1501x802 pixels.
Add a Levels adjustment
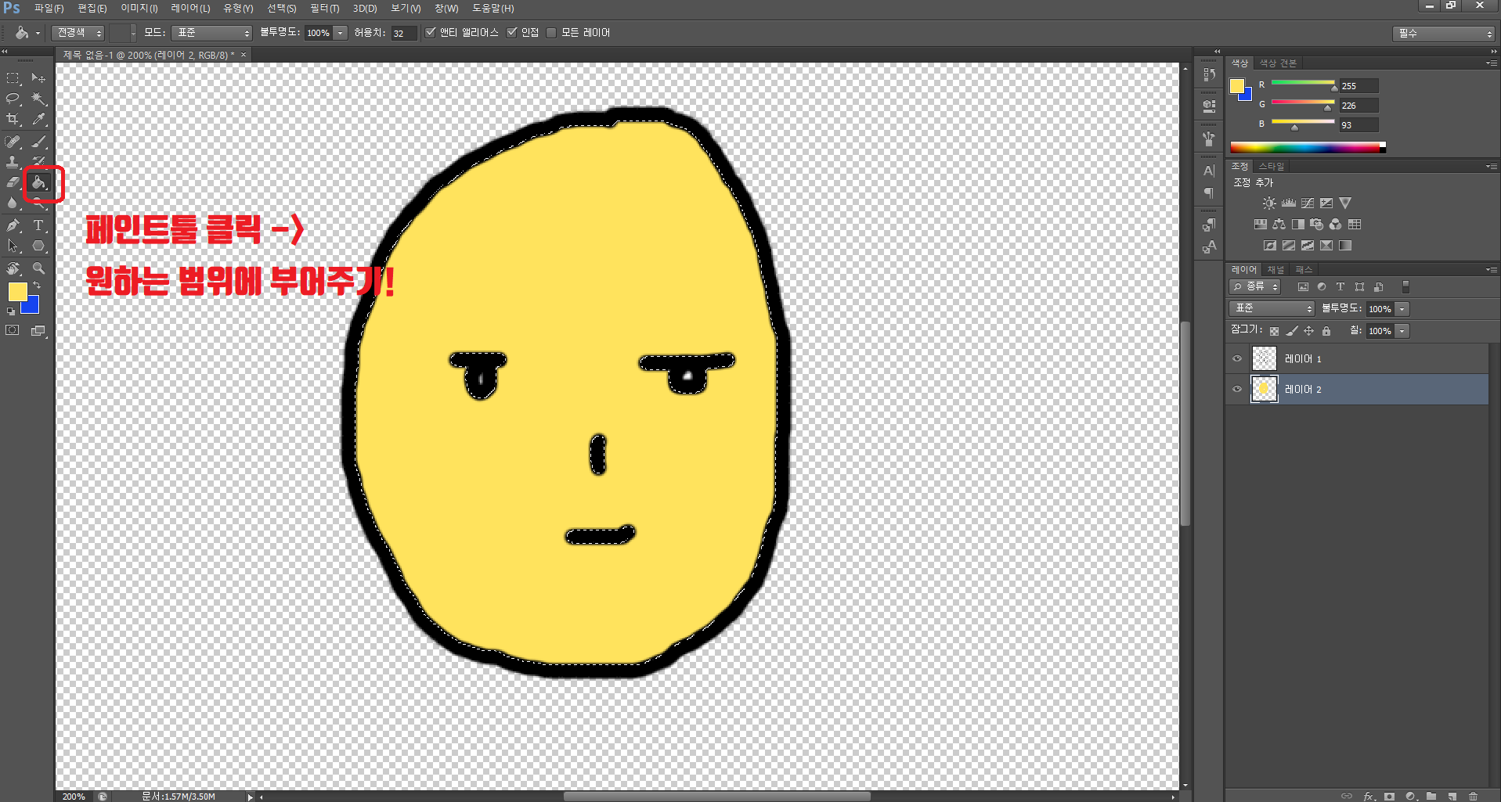pos(1289,203)
